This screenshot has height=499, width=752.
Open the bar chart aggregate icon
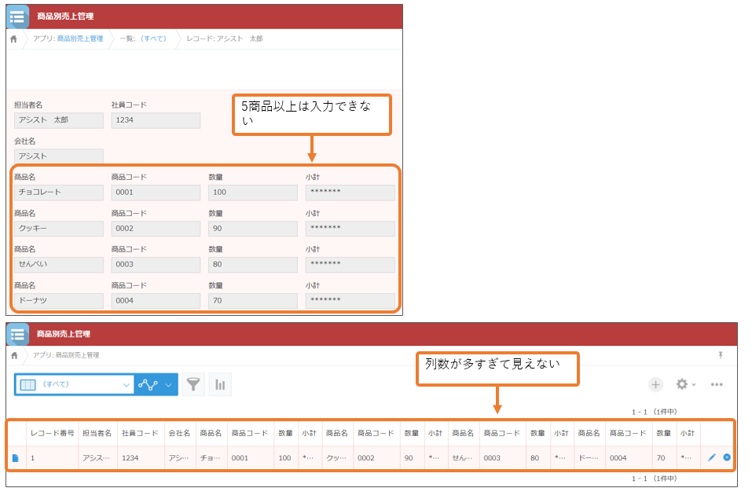[x=220, y=384]
